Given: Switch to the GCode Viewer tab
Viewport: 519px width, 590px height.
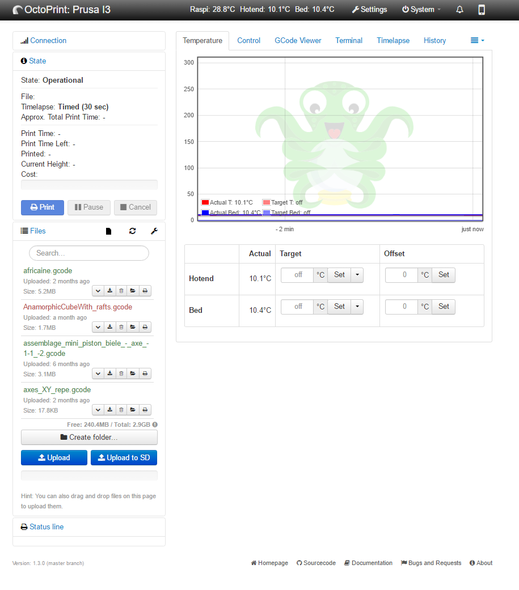Looking at the screenshot, I should (x=298, y=41).
